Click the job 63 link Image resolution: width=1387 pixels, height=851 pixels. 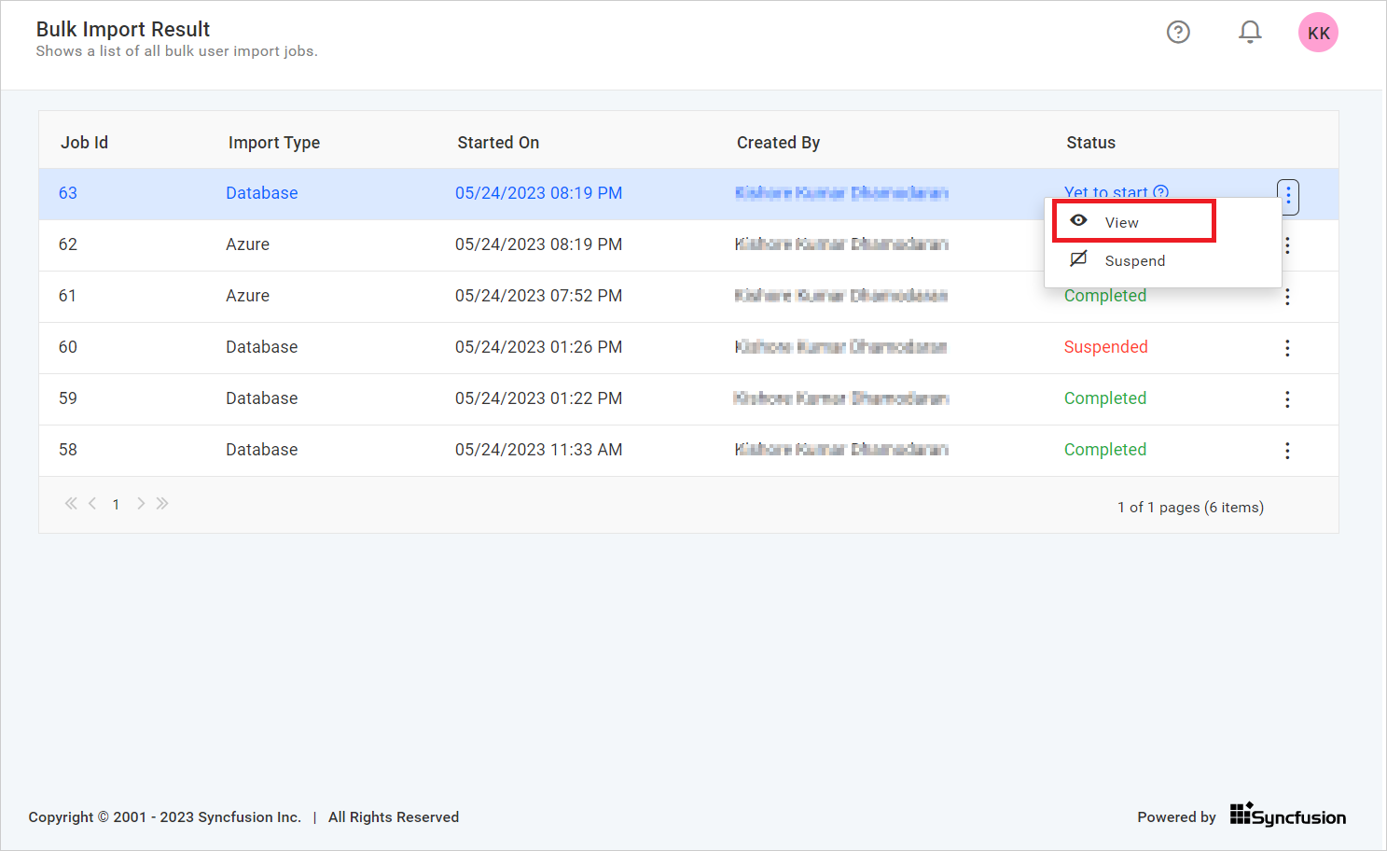[x=67, y=192]
